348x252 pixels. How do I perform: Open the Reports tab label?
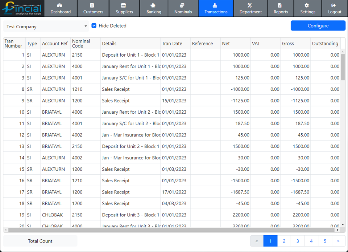[281, 12]
